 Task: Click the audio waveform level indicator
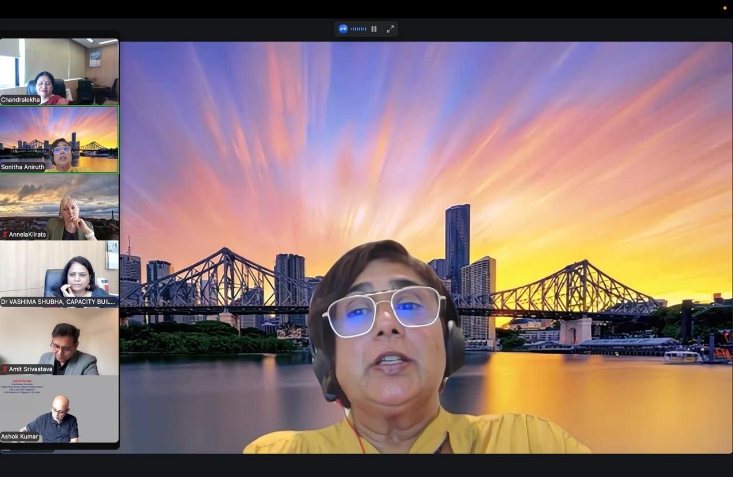click(x=358, y=29)
